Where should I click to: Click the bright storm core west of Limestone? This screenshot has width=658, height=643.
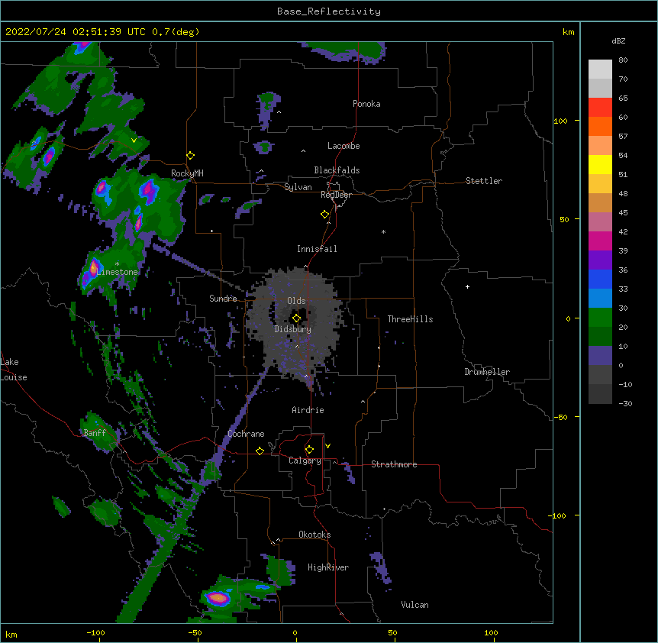93,267
